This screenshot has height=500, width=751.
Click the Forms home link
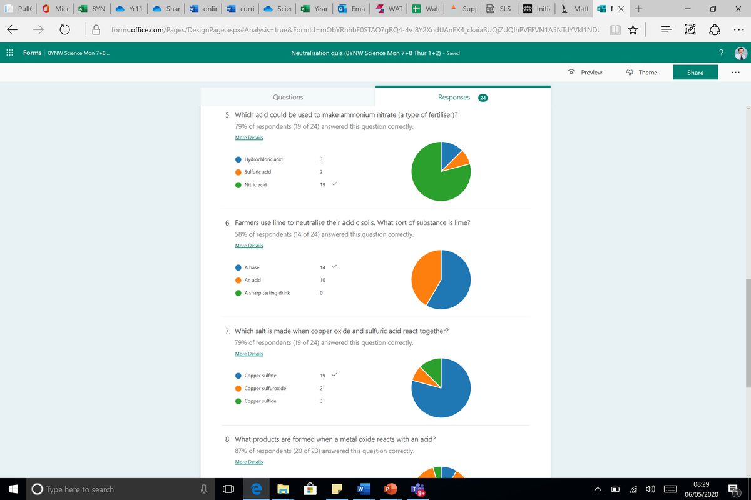click(x=33, y=53)
